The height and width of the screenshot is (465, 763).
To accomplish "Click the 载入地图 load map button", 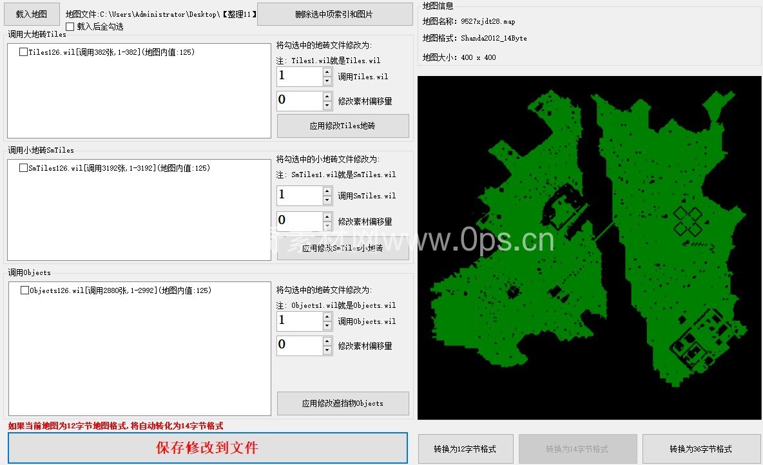I will tap(32, 14).
